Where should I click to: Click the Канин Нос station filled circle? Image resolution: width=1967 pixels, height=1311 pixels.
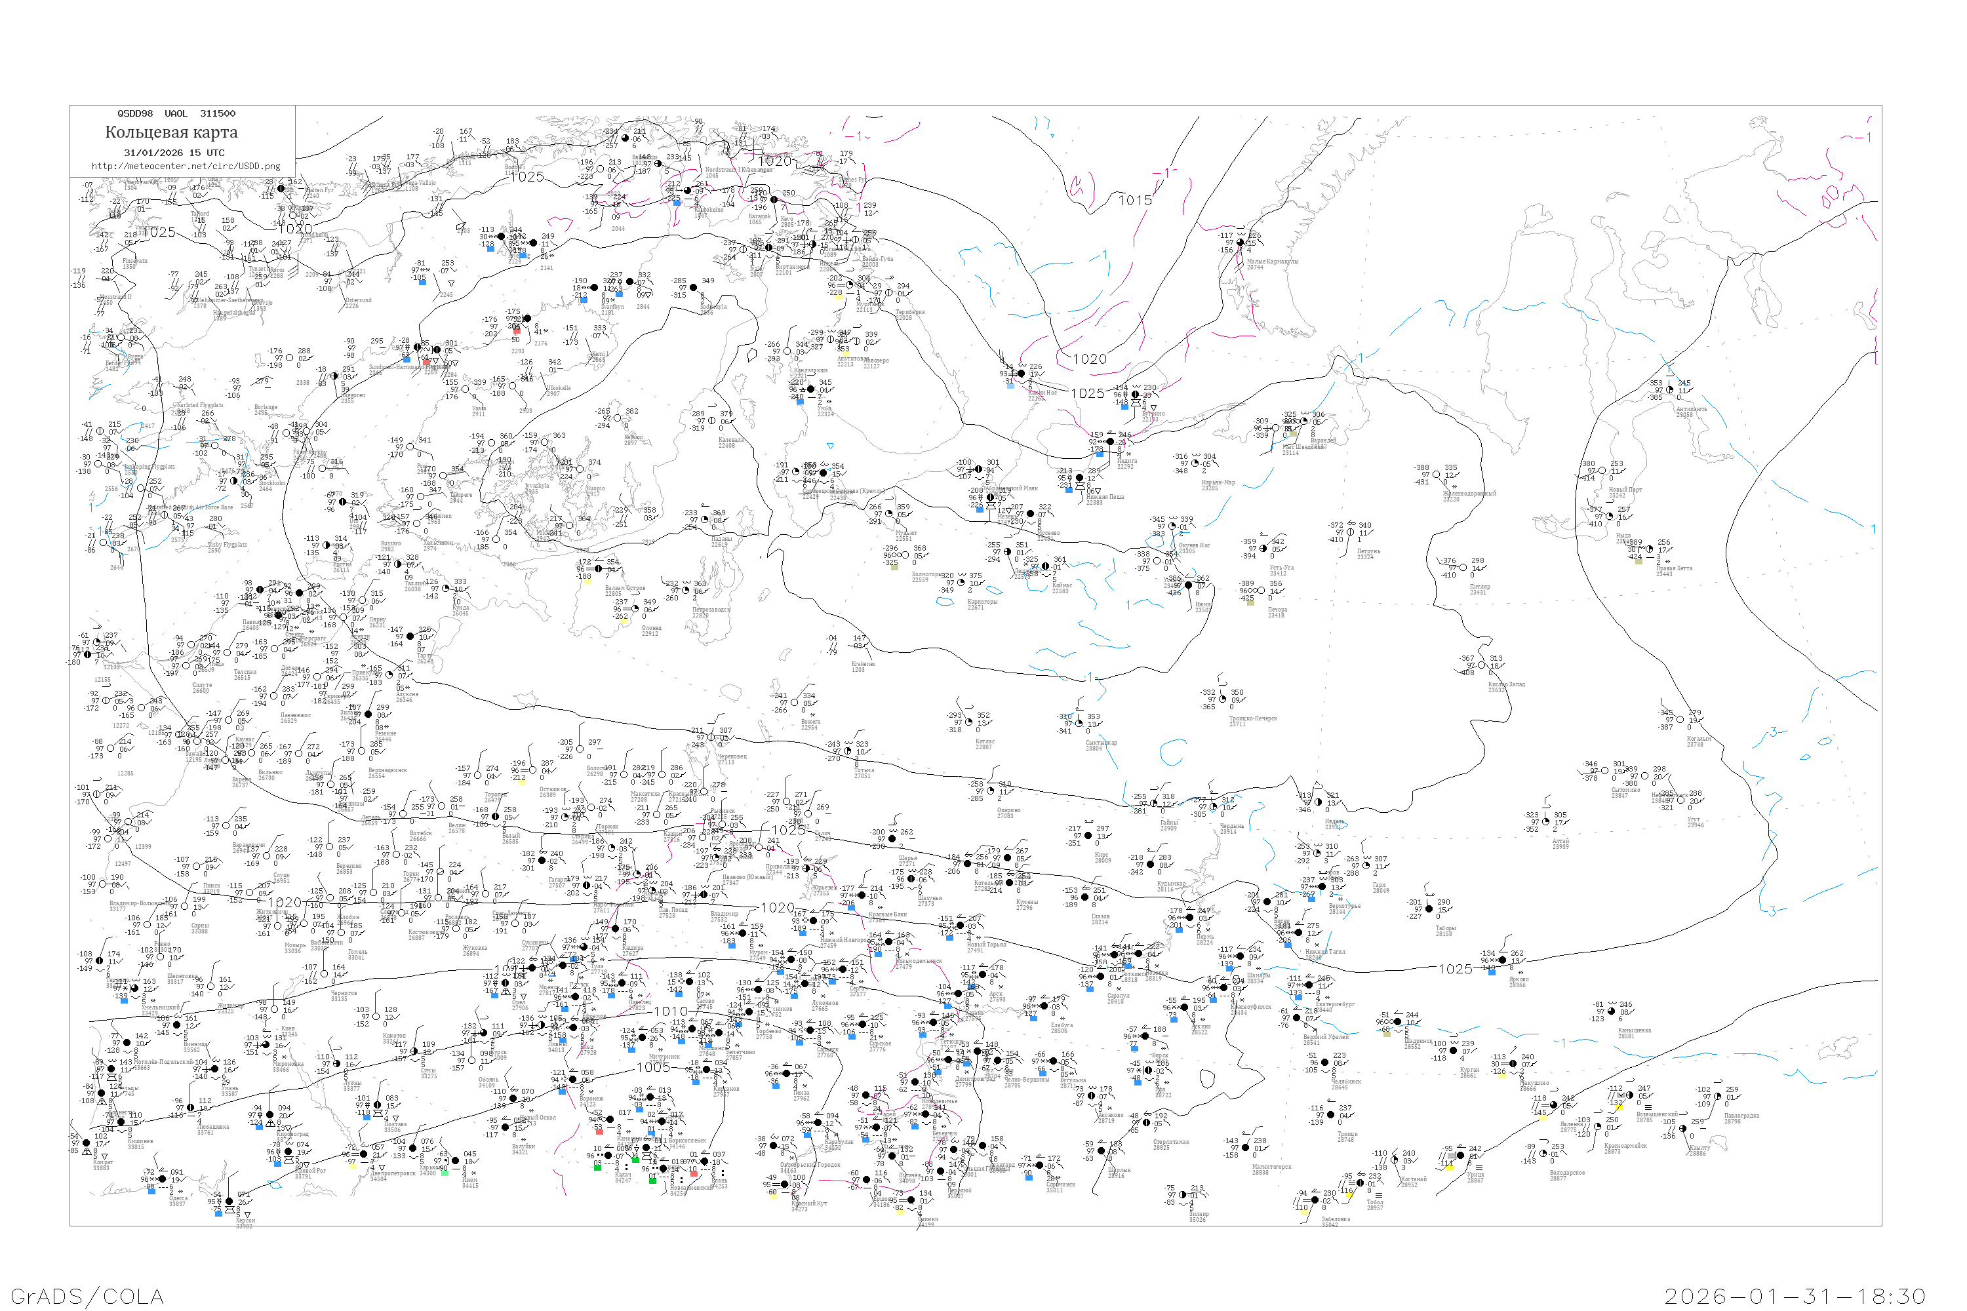[1020, 374]
